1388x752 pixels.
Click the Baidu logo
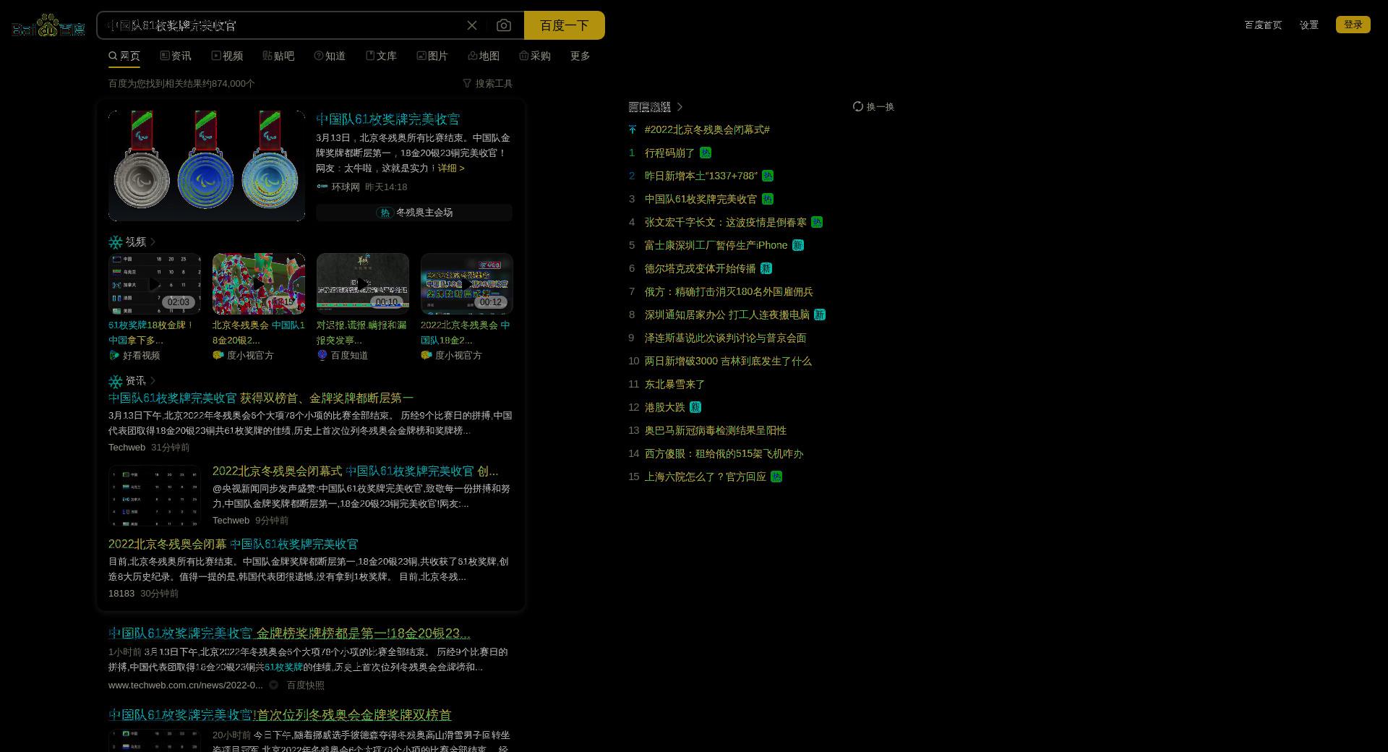pos(48,25)
